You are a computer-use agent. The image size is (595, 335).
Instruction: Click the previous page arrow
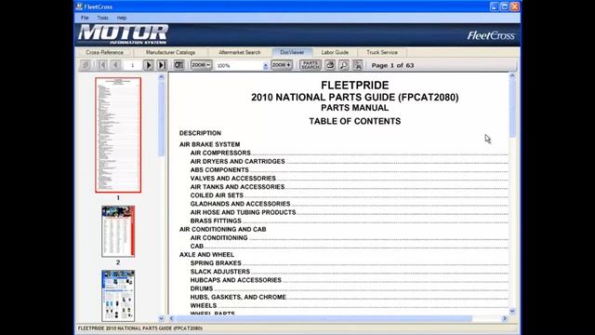click(x=116, y=65)
